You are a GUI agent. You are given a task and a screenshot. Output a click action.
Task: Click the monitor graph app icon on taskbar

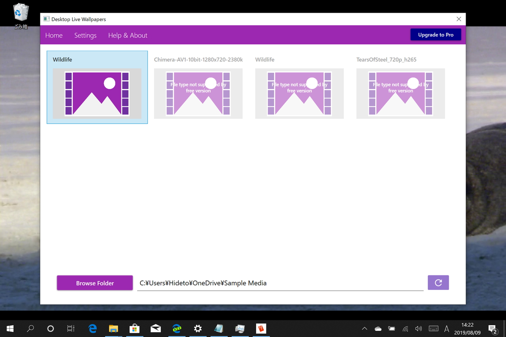[240, 329]
